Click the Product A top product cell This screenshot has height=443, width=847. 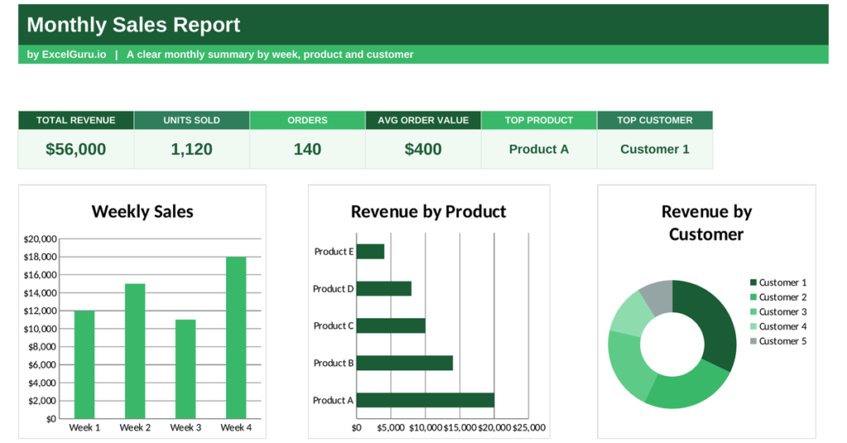[539, 150]
